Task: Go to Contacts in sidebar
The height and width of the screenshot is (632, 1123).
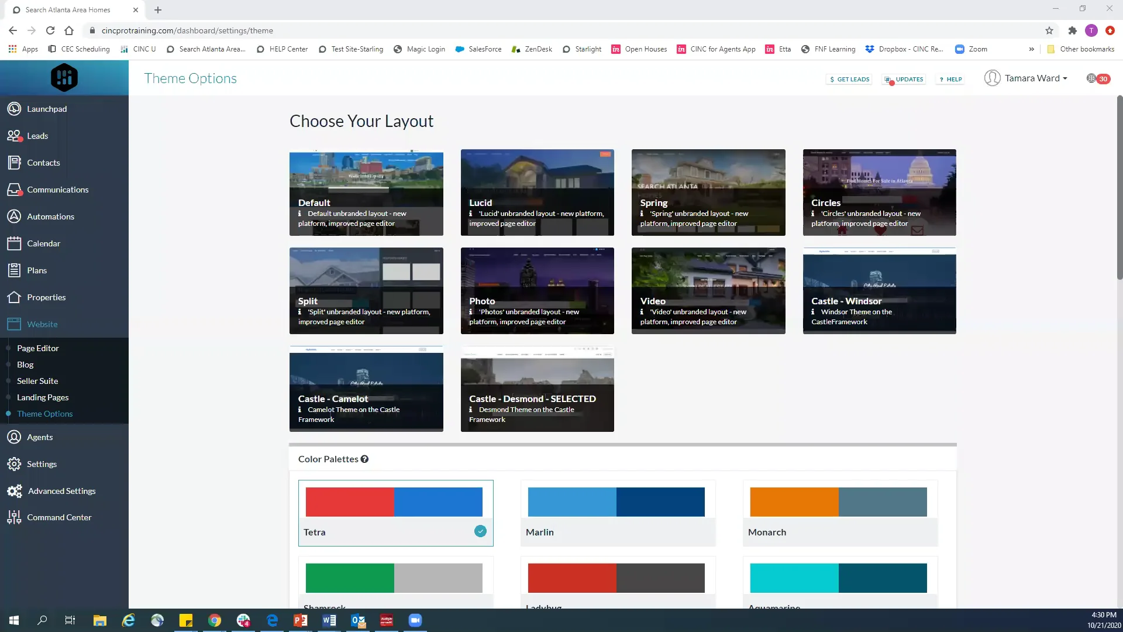Action: (x=43, y=163)
